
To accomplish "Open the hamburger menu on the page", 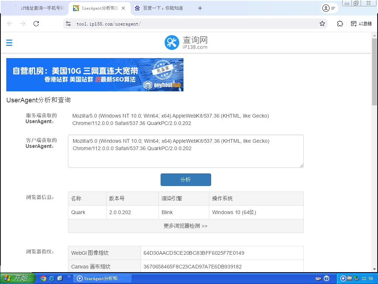I will [x=9, y=43].
